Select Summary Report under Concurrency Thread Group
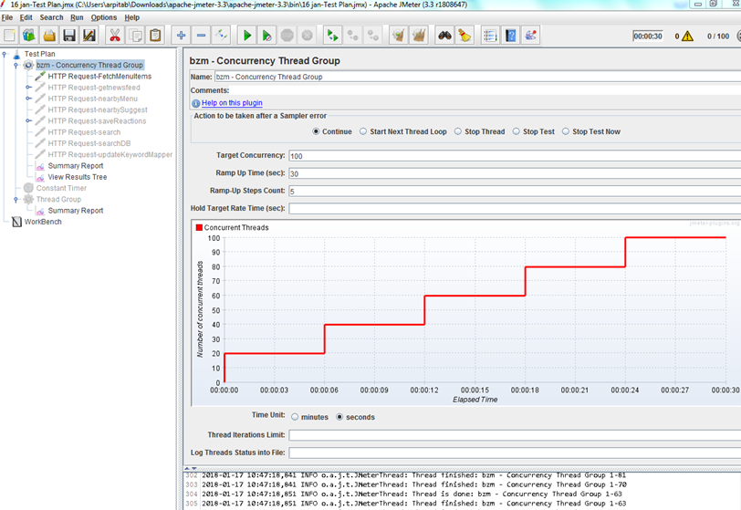The width and height of the screenshot is (741, 510). point(76,166)
